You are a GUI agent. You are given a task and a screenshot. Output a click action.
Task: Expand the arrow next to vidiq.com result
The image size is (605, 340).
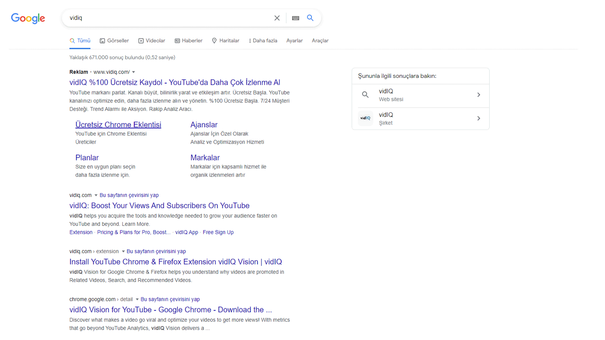tap(96, 195)
